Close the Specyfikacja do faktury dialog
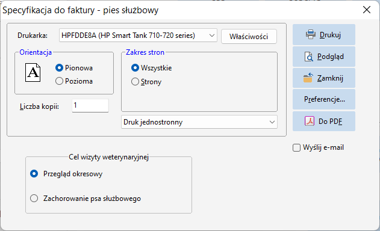 pos(367,10)
